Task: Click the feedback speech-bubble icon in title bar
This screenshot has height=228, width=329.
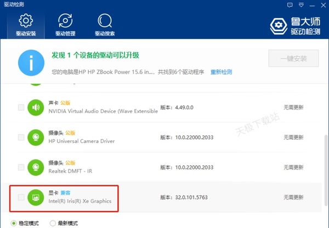Action: pyautogui.click(x=291, y=5)
